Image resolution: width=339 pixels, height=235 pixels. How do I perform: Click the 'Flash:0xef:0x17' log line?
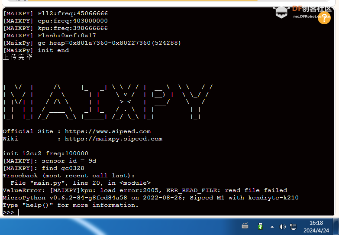(x=49, y=36)
